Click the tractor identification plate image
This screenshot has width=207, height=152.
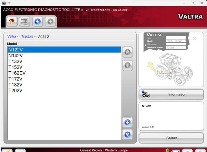tap(167, 42)
